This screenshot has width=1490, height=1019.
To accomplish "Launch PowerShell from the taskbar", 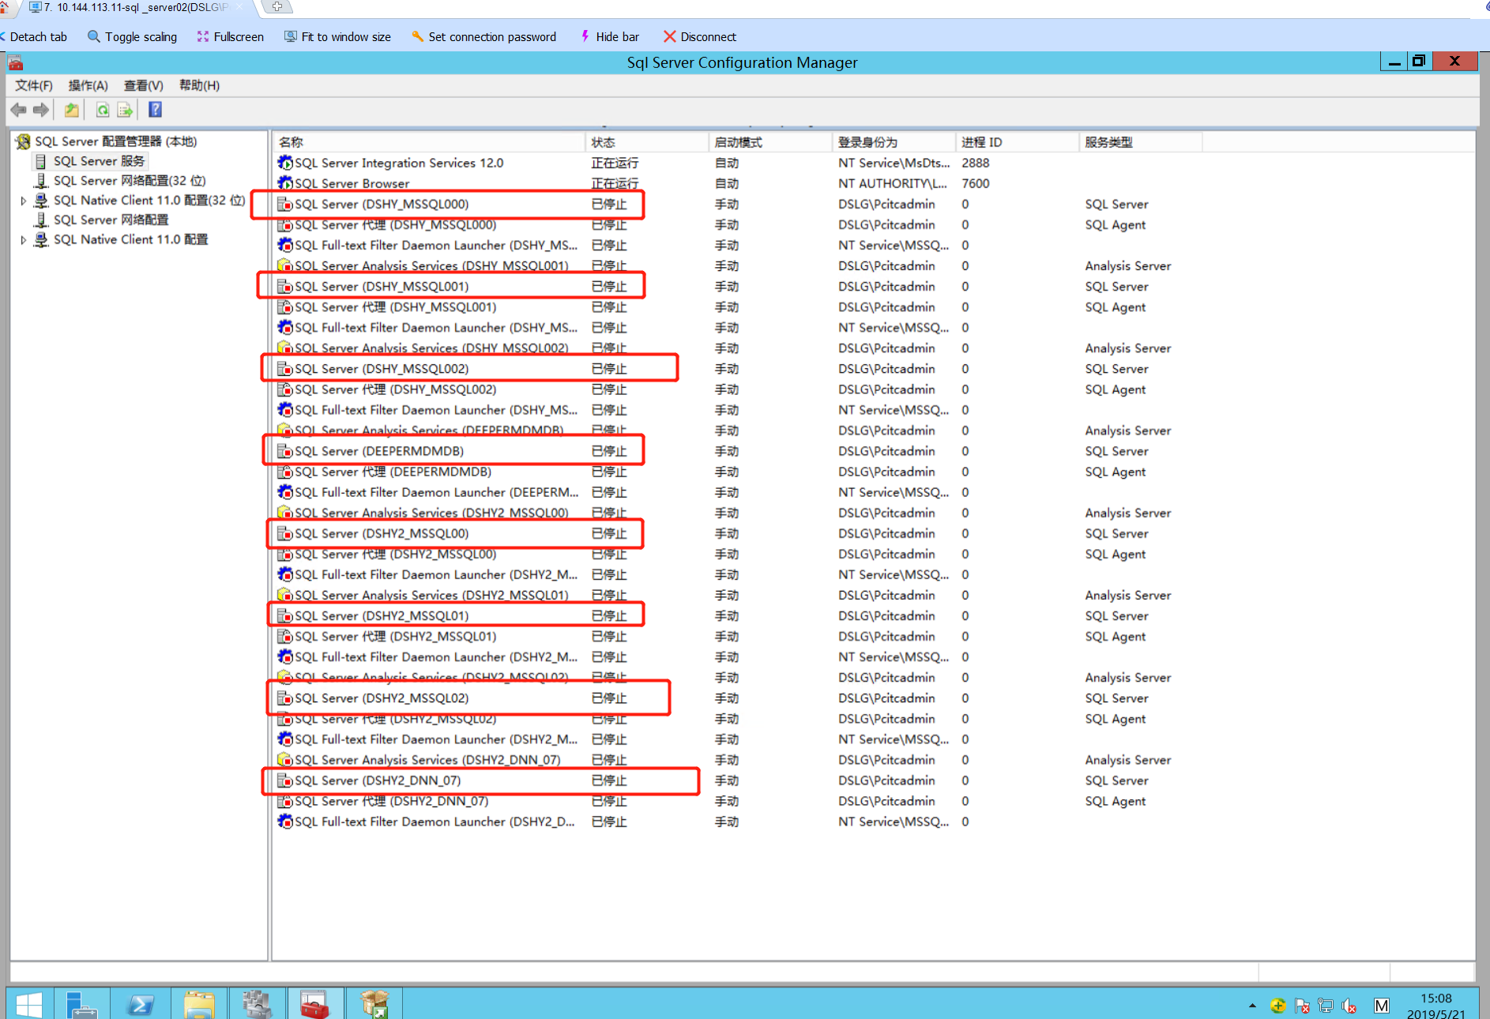I will click(141, 1004).
